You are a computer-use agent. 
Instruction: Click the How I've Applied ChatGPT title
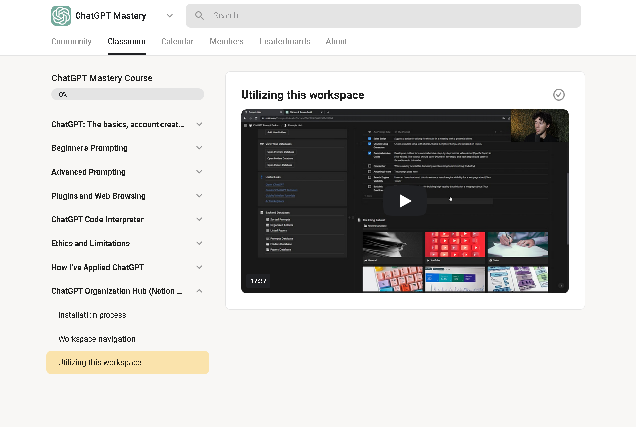pos(97,267)
